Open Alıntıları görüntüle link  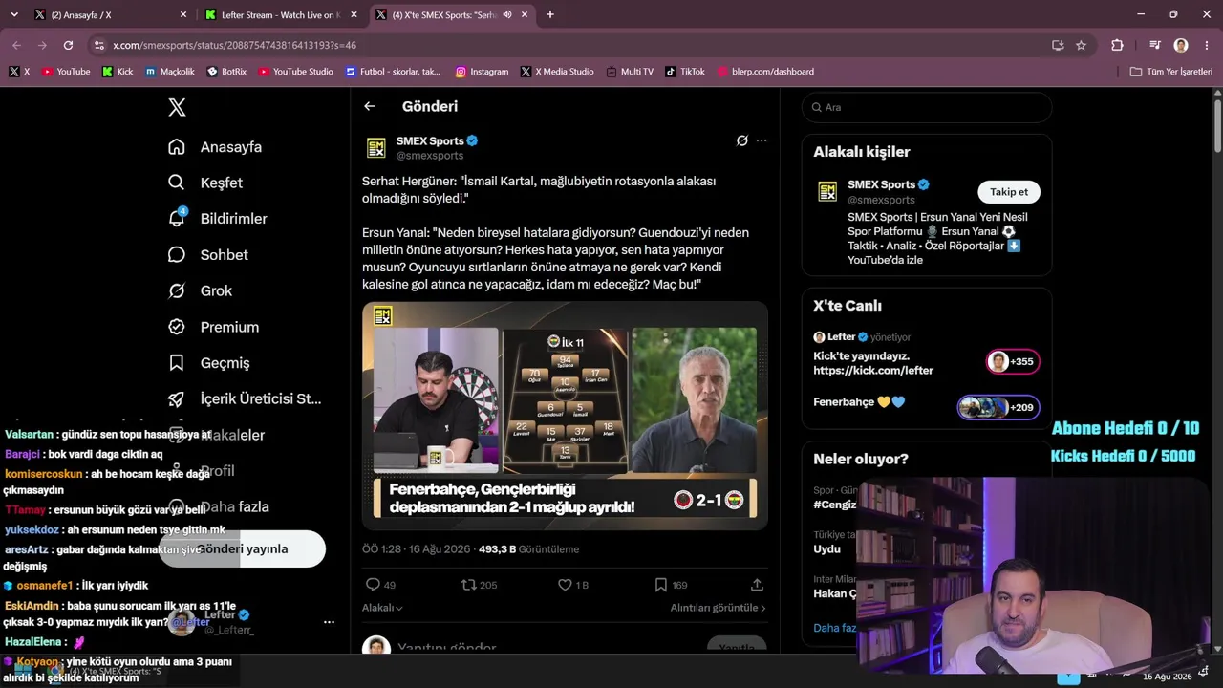pos(718,608)
